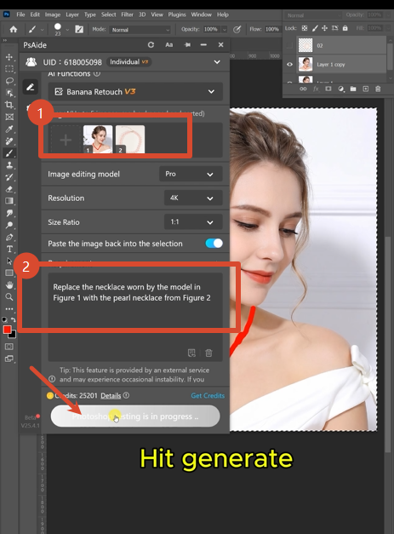Viewport: 394px width, 534px height.
Task: Click the generate progress button
Action: [135, 416]
